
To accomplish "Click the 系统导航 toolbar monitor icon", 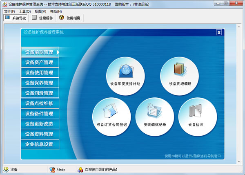I will (x=7, y=17).
